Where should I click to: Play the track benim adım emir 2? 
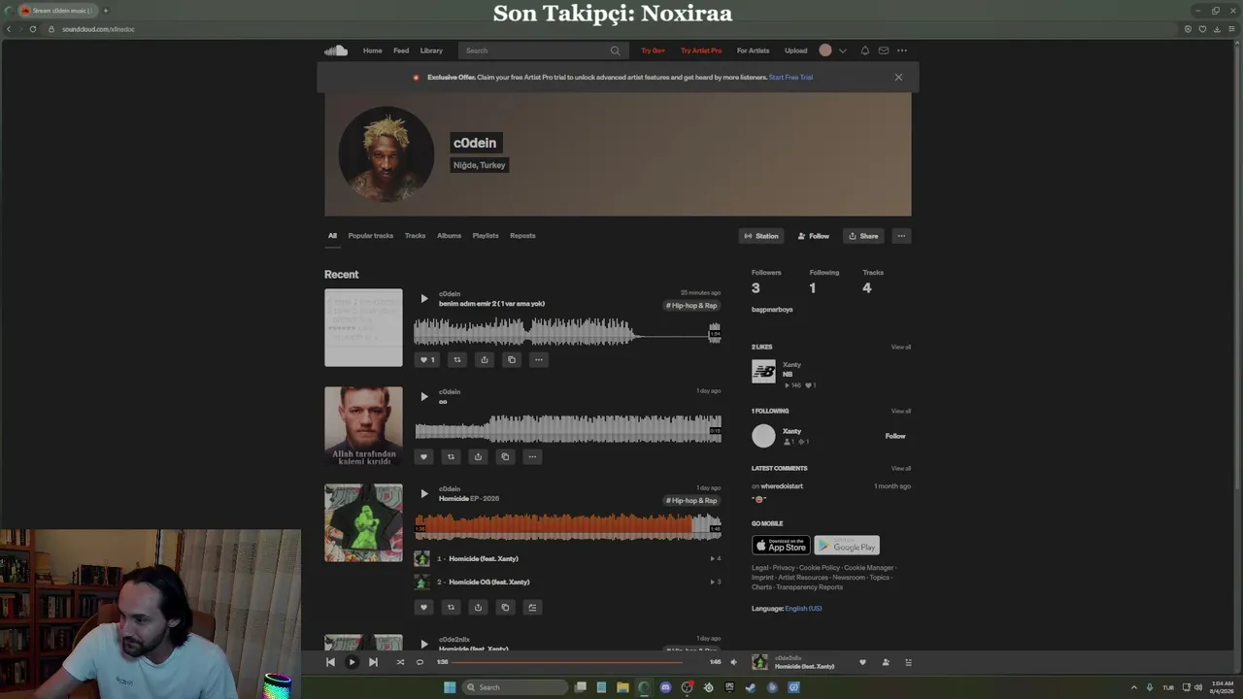coord(423,298)
